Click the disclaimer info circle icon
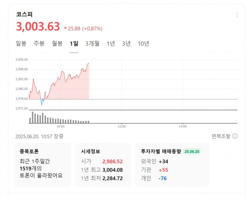The width and height of the screenshot is (250, 198). (235, 136)
